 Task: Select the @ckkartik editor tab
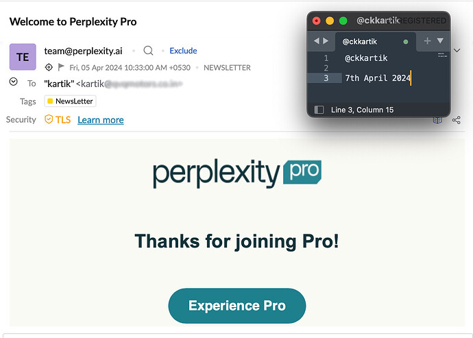[x=360, y=42]
